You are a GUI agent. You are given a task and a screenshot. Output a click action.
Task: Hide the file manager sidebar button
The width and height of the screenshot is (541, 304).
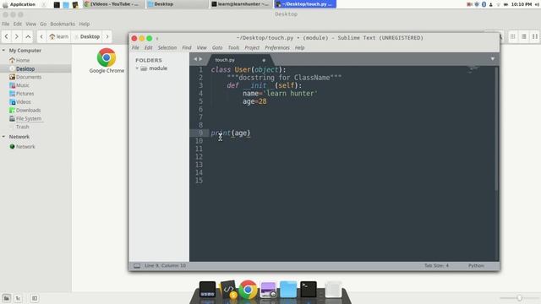click(x=34, y=298)
